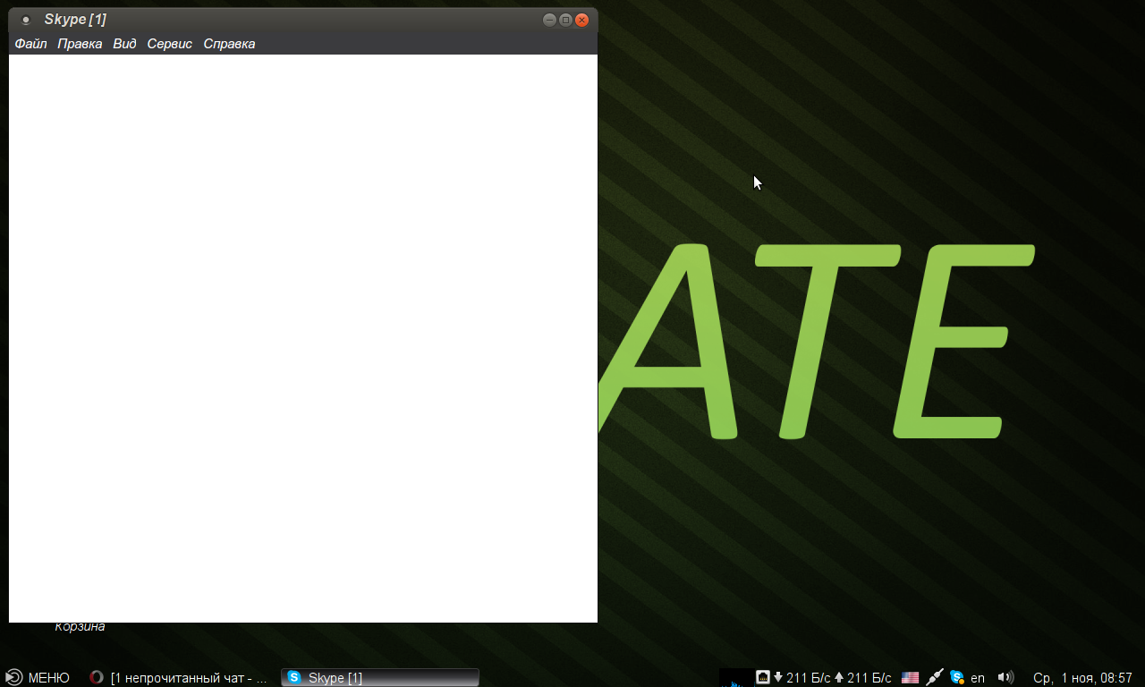Open the network connection plug icon
This screenshot has height=687, width=1145.
coord(934,678)
